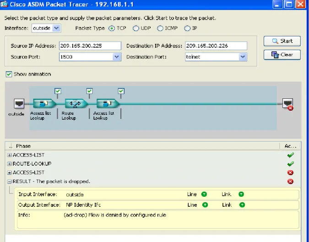Select the ICMP packet type
This screenshot has height=242, width=309.
click(160, 28)
